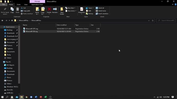Expand the address bar history dropdown
Image resolution: width=177 pixels, height=99 pixels.
click(x=149, y=21)
